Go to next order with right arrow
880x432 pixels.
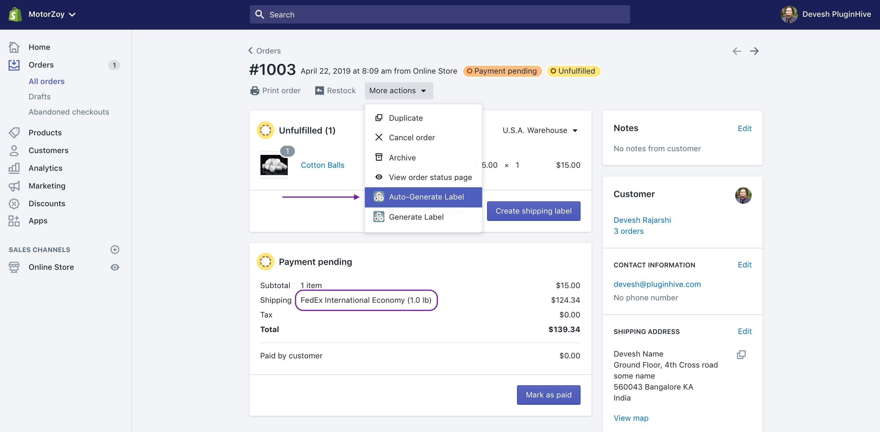point(754,51)
